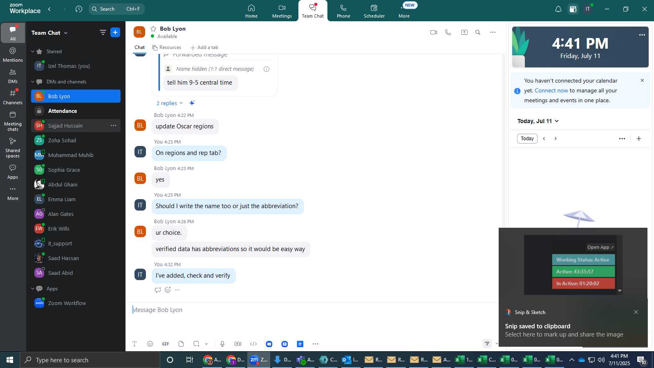Open the Phone tab
The image size is (654, 368).
point(343,11)
